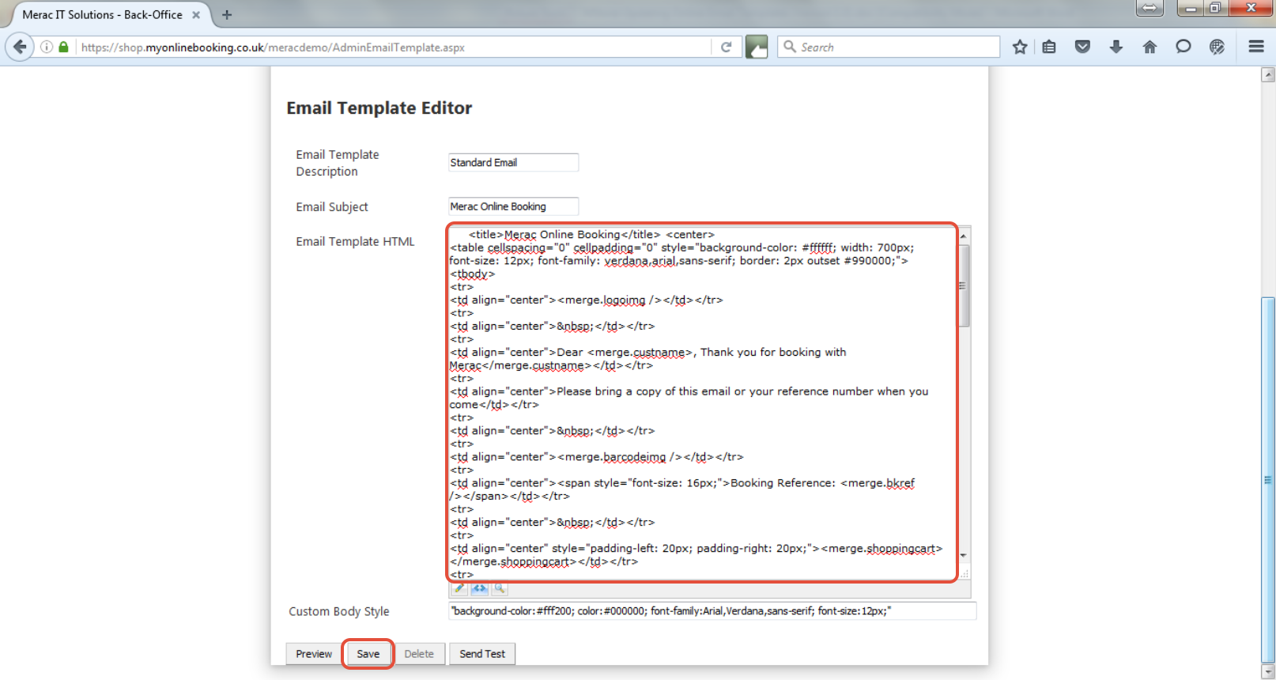This screenshot has height=680, width=1276.
Task: Open the chat bubble toolbar icon
Action: coord(1183,47)
